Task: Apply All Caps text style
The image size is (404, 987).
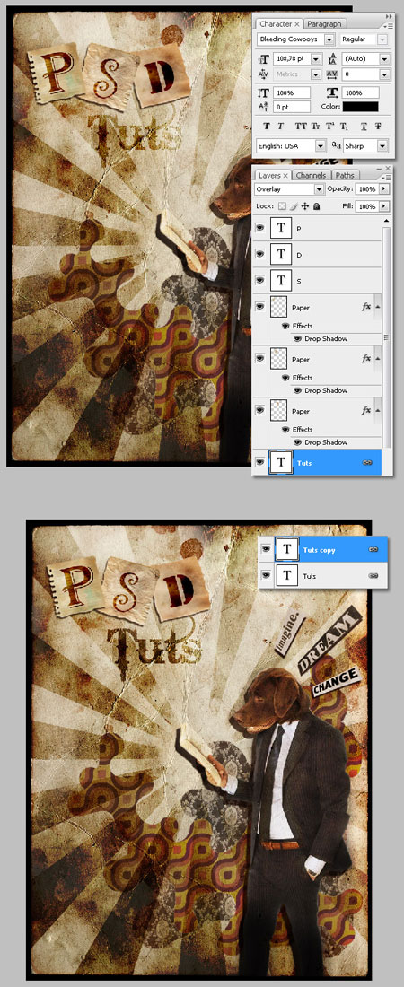Action: [x=301, y=126]
